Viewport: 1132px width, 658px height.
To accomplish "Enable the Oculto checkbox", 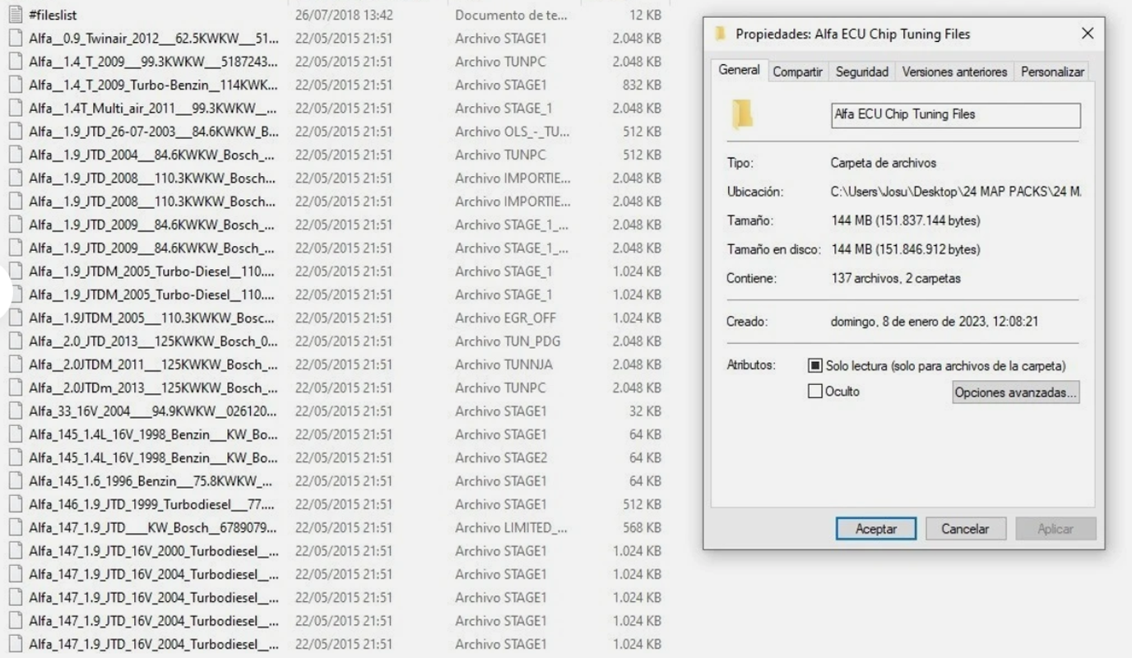I will (814, 391).
